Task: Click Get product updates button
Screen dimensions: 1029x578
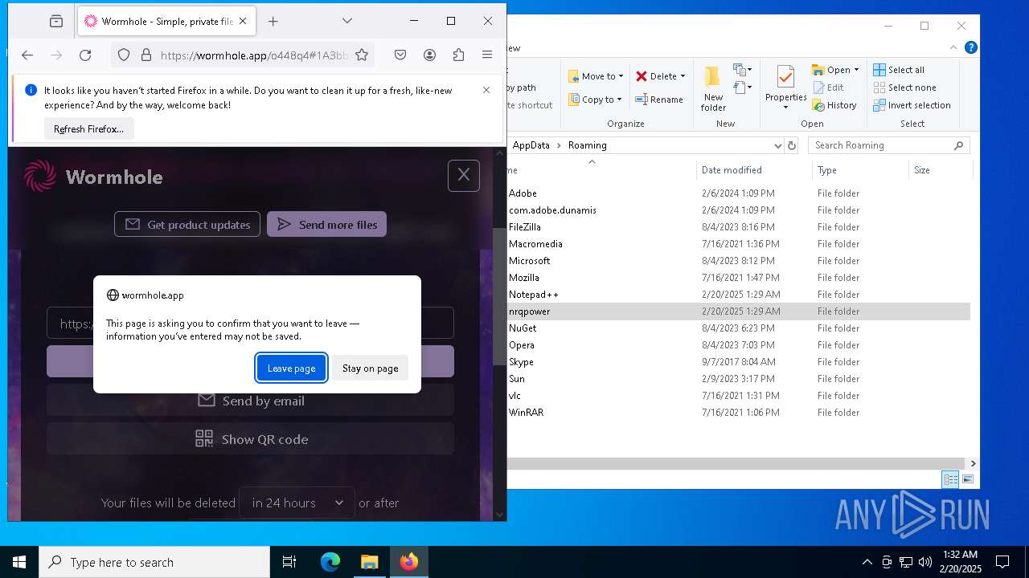Action: tap(187, 224)
